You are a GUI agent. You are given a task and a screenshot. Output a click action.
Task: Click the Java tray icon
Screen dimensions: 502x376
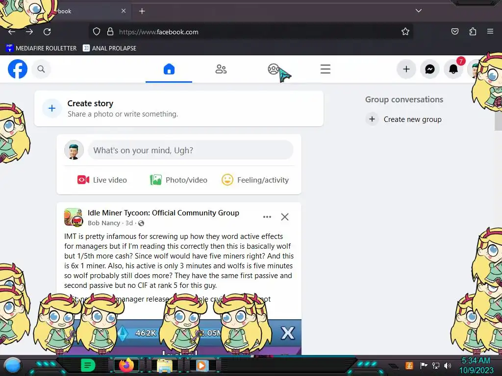[409, 365]
